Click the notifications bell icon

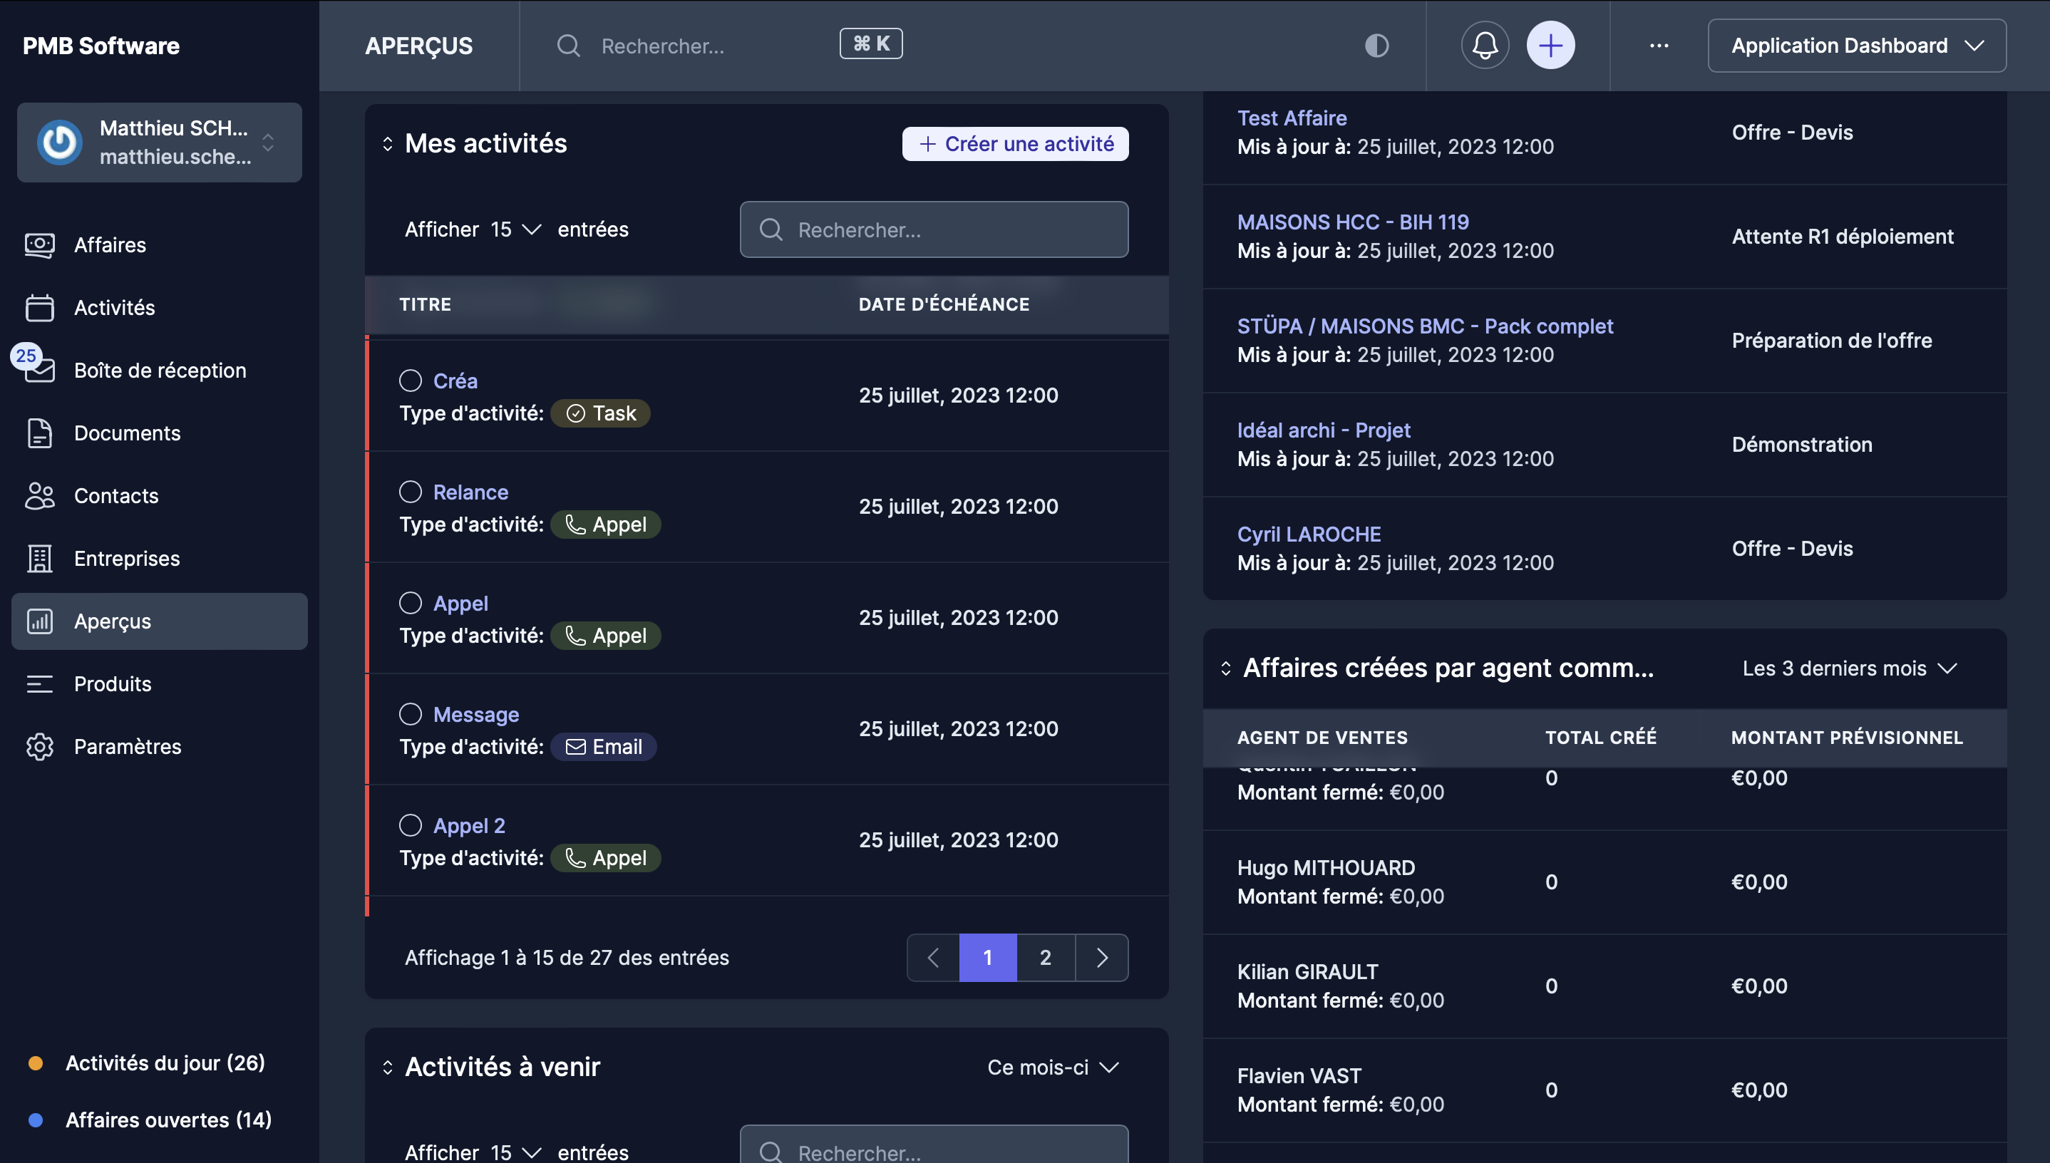pyautogui.click(x=1484, y=46)
